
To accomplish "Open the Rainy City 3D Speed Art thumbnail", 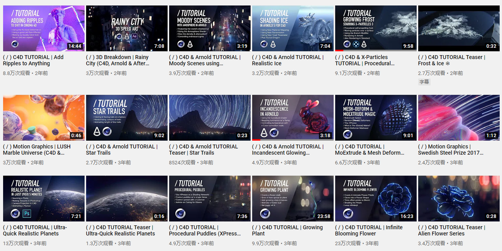I will (126, 28).
